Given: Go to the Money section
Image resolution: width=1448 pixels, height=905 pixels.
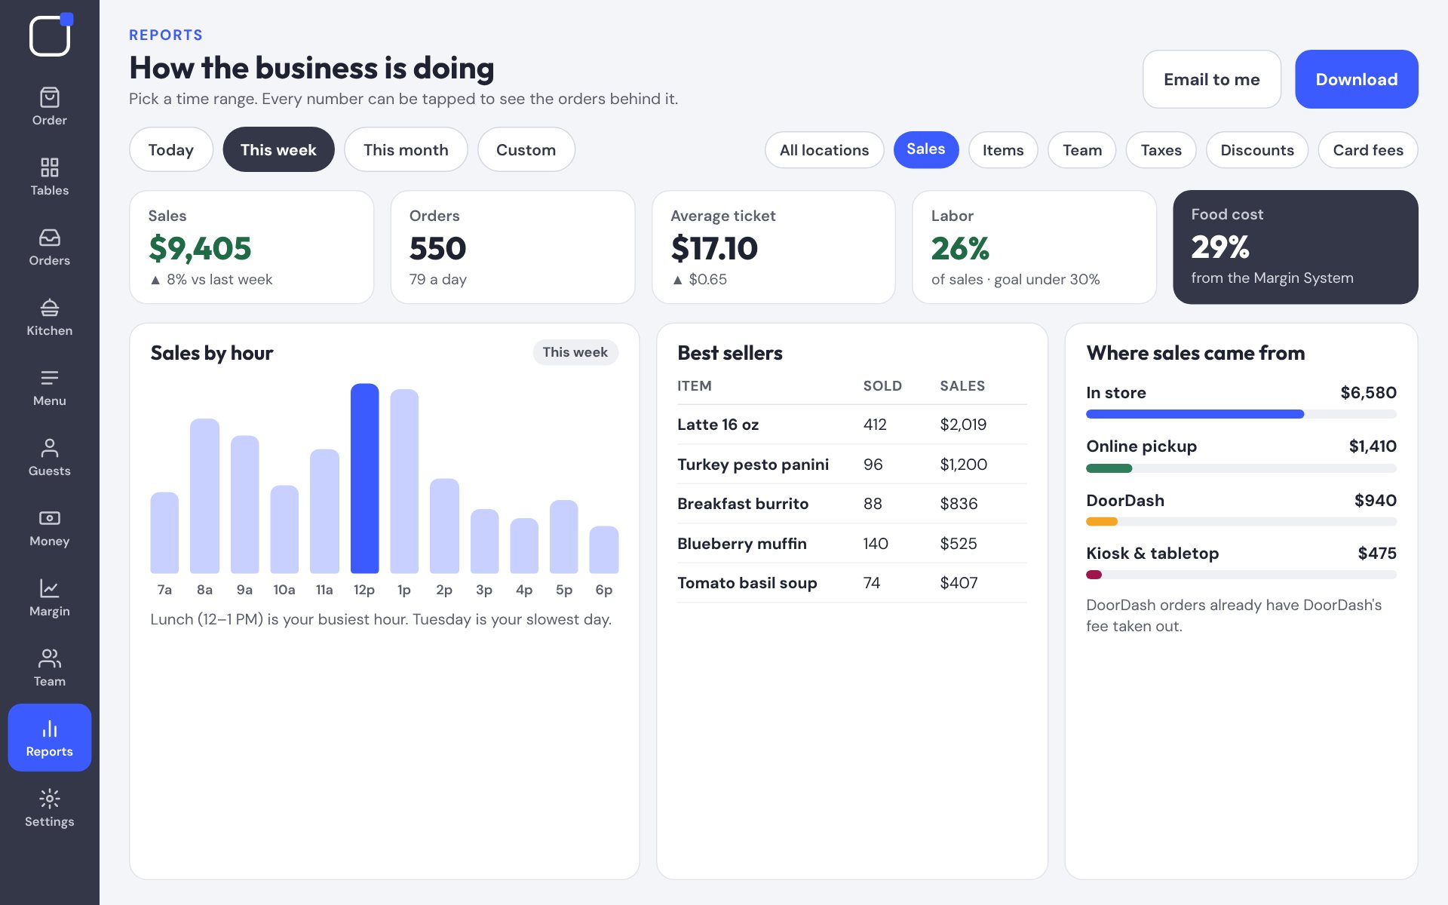Looking at the screenshot, I should tap(49, 527).
